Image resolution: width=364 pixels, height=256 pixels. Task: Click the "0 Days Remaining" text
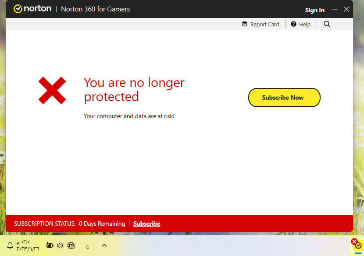[x=102, y=224]
